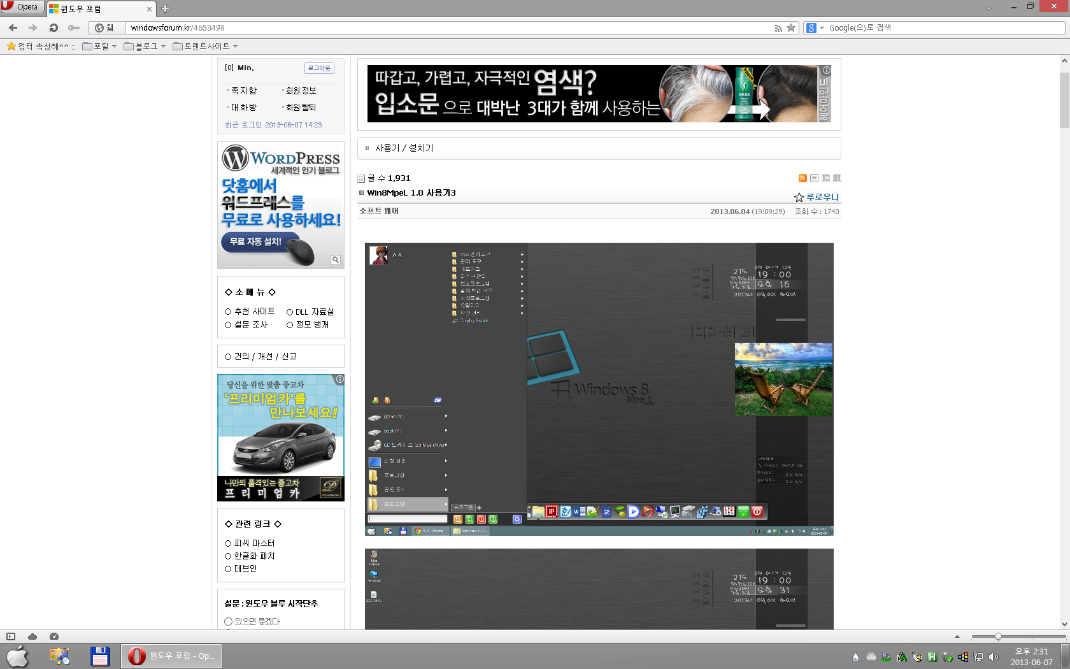
Task: Open the 회원 탈퇴 account withdrawal link
Action: tap(301, 107)
